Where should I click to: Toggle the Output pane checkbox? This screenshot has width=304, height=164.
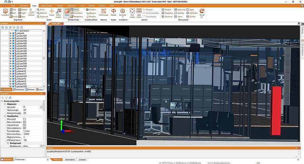(163, 10)
